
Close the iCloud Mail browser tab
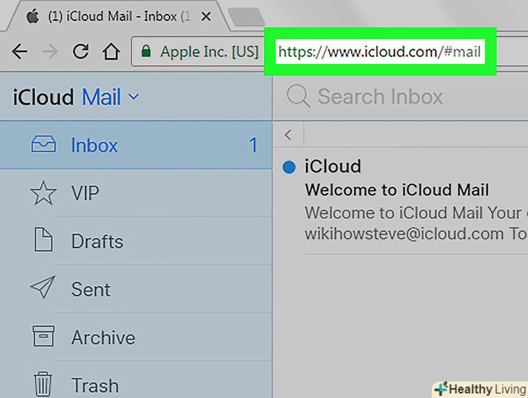(206, 16)
